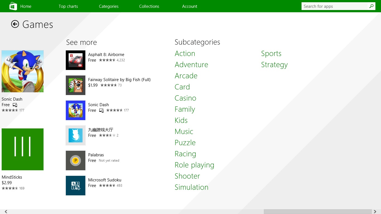This screenshot has width=381, height=214.
Task: Click the horizontal scrollbar thumb
Action: (x=318, y=212)
